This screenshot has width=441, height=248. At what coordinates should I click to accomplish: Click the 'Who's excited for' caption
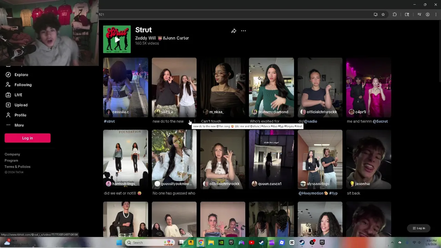coord(265,121)
